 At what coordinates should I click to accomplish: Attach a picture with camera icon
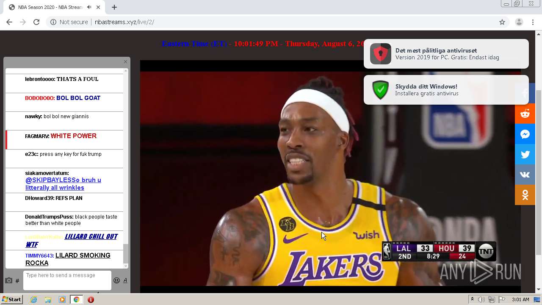(x=8, y=280)
